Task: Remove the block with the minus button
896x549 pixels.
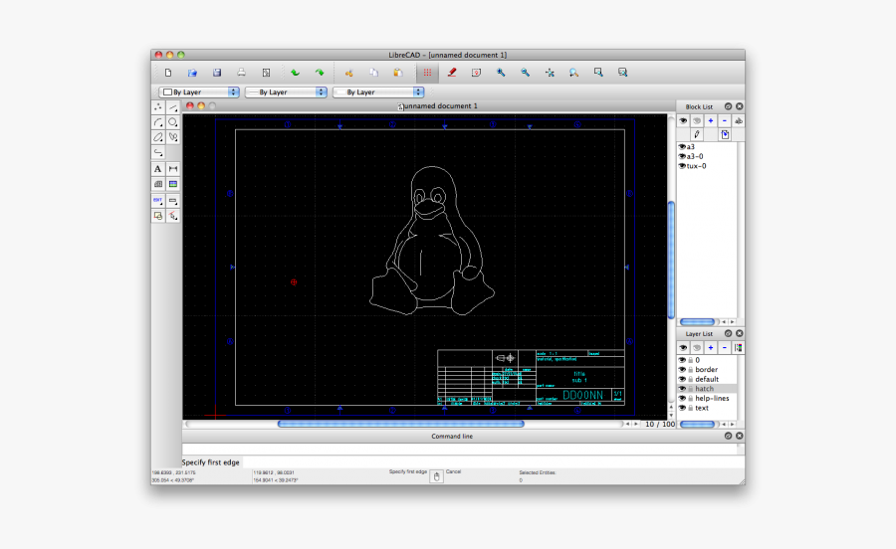Action: 725,121
